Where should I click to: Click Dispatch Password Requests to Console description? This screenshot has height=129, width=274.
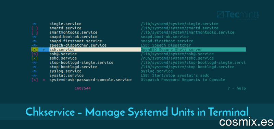tap(183, 80)
